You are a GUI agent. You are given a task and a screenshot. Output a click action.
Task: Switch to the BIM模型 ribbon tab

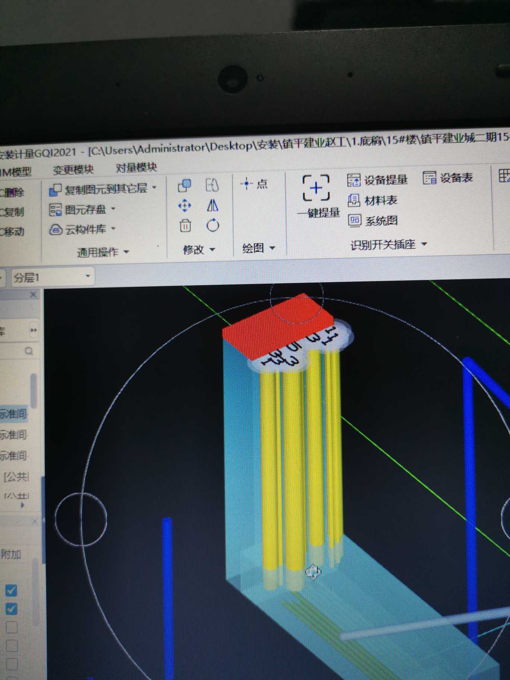click(x=15, y=172)
